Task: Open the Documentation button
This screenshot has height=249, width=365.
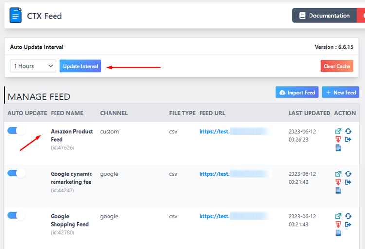Action: [325, 16]
